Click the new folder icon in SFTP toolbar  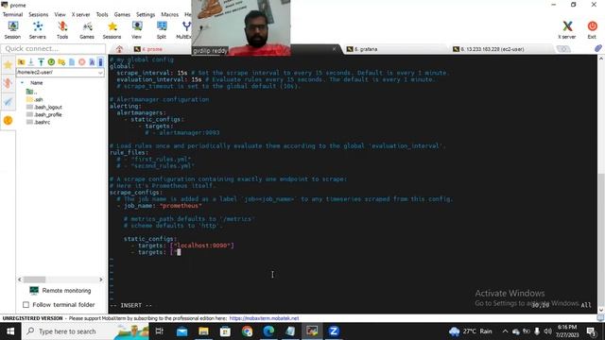click(61, 62)
